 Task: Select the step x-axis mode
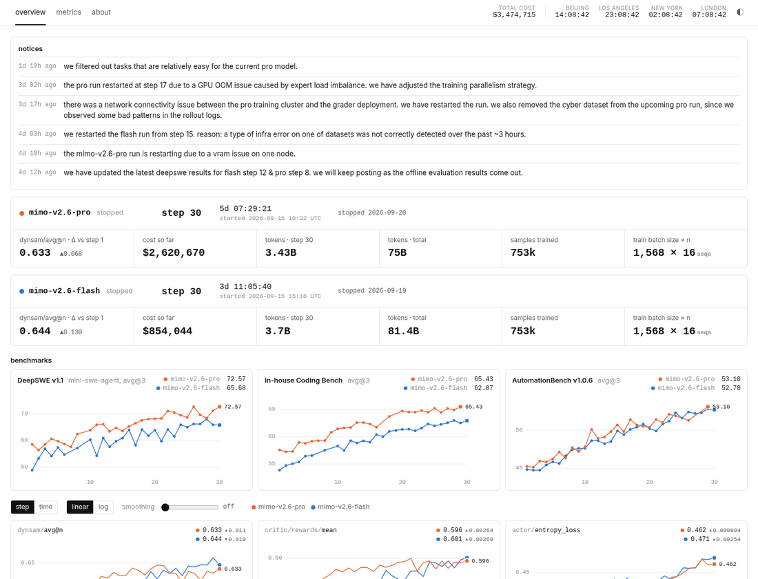tap(22, 507)
